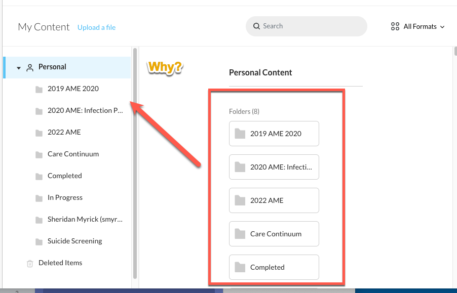Click the magnifier icon in the search bar
Viewport: 457px width, 293px height.
tap(257, 26)
